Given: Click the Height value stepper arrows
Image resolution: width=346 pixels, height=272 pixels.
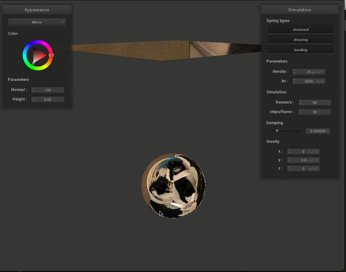Looking at the screenshot, I should click(34, 99).
